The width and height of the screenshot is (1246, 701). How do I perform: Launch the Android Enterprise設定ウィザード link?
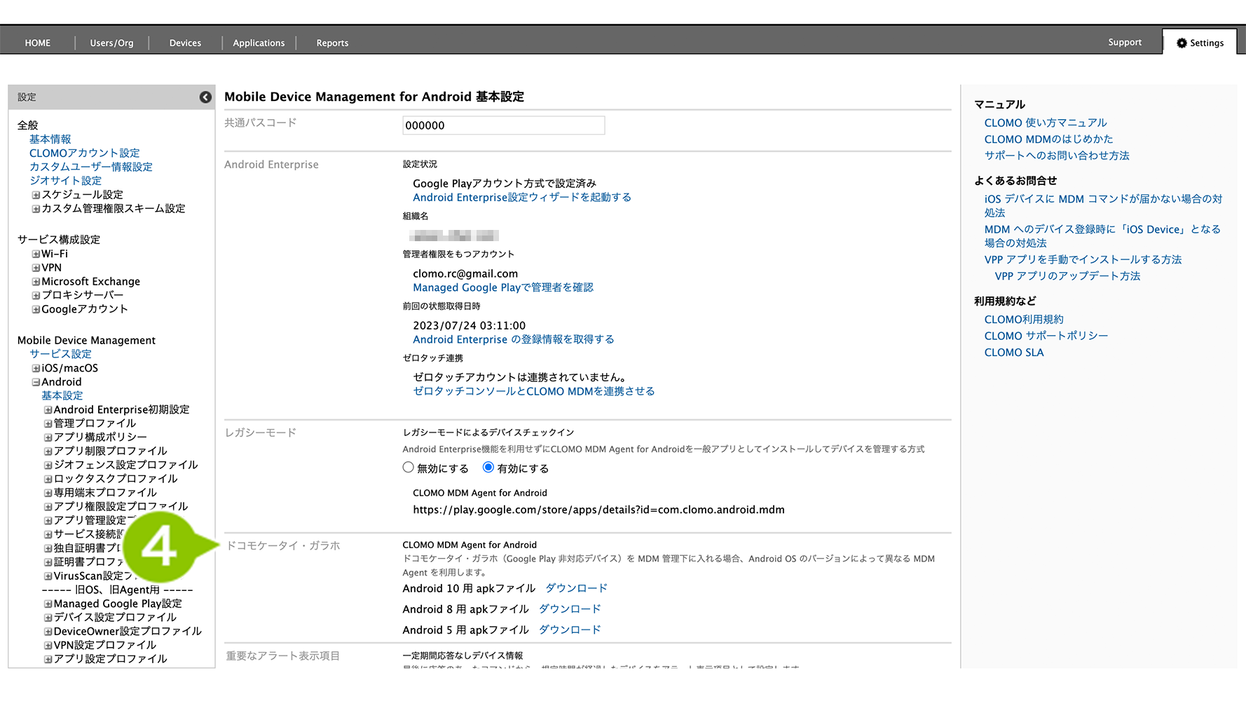click(x=522, y=198)
